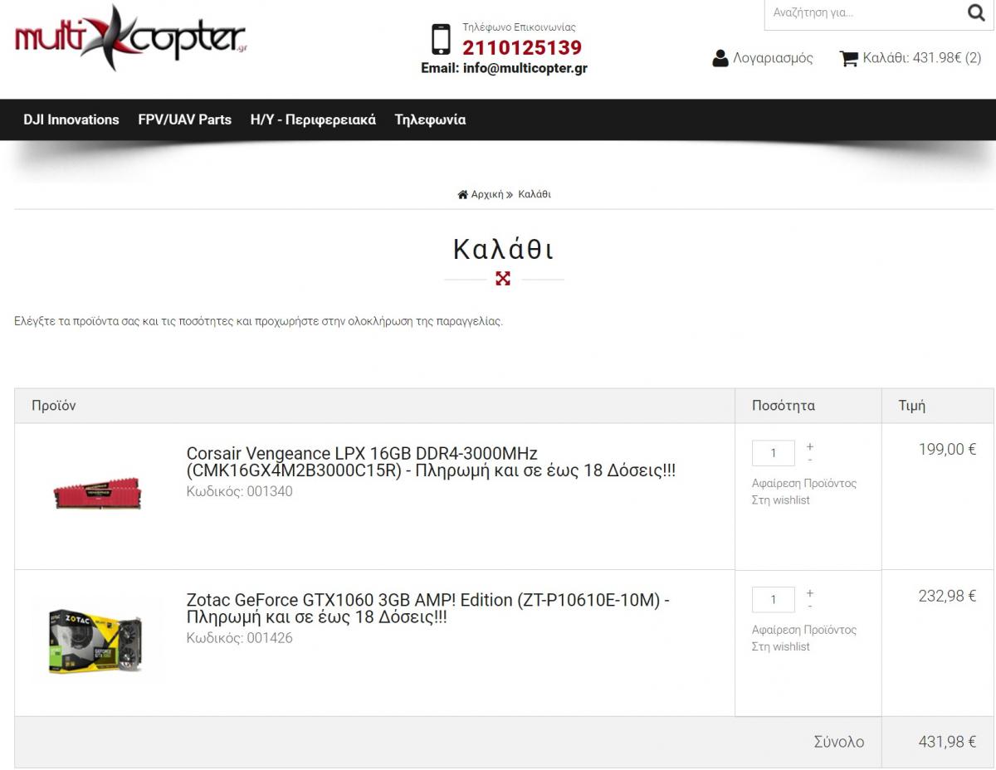Open DJI Innovations menu
Image resolution: width=996 pixels, height=770 pixels.
[x=71, y=119]
